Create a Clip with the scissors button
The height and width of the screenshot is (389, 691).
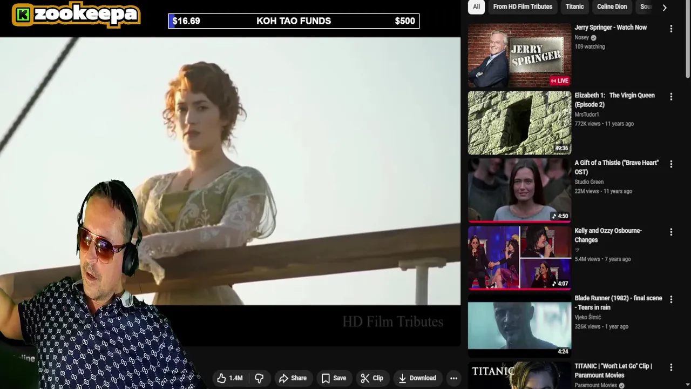(x=372, y=378)
